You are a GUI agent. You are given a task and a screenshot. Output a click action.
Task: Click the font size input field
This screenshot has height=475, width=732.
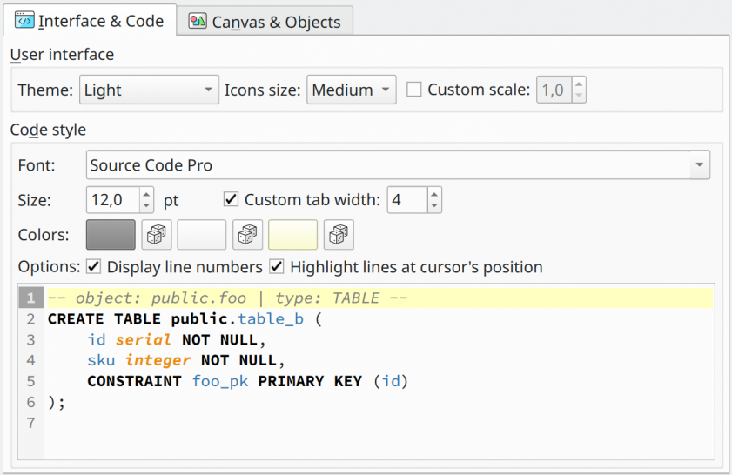pos(113,200)
